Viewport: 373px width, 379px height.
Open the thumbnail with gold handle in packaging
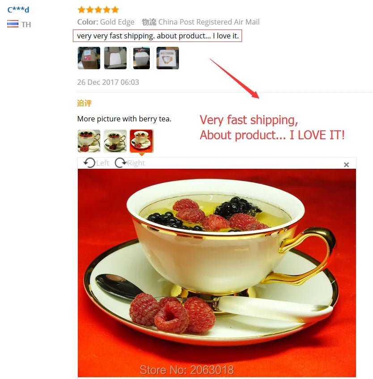[x=168, y=58]
